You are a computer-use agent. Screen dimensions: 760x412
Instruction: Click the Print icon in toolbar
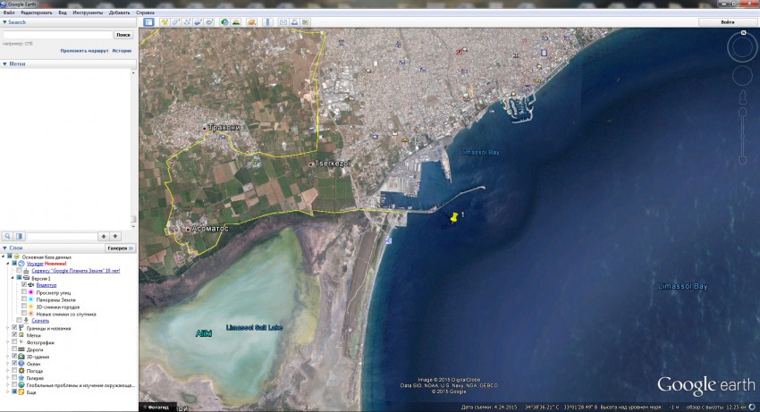point(295,21)
